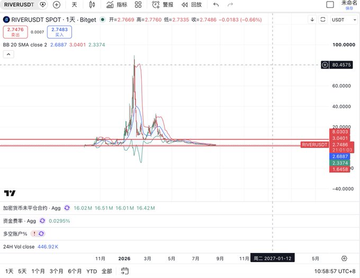Screen dimensions: 360x278
Task: Refresh the 资金费率 Agg indicator
Action: pyautogui.click(x=42, y=221)
